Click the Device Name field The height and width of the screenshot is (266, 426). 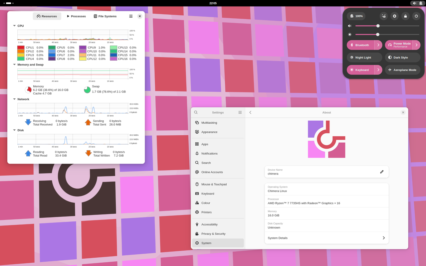click(326, 172)
